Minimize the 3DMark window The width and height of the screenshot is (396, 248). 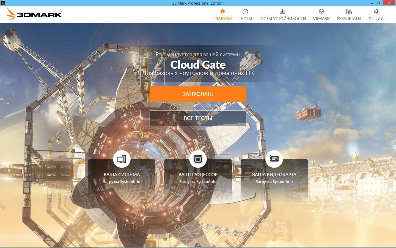click(372, 3)
